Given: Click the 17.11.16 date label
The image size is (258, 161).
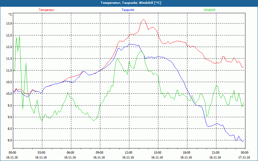Looking at the screenshot, I should click(244, 157).
